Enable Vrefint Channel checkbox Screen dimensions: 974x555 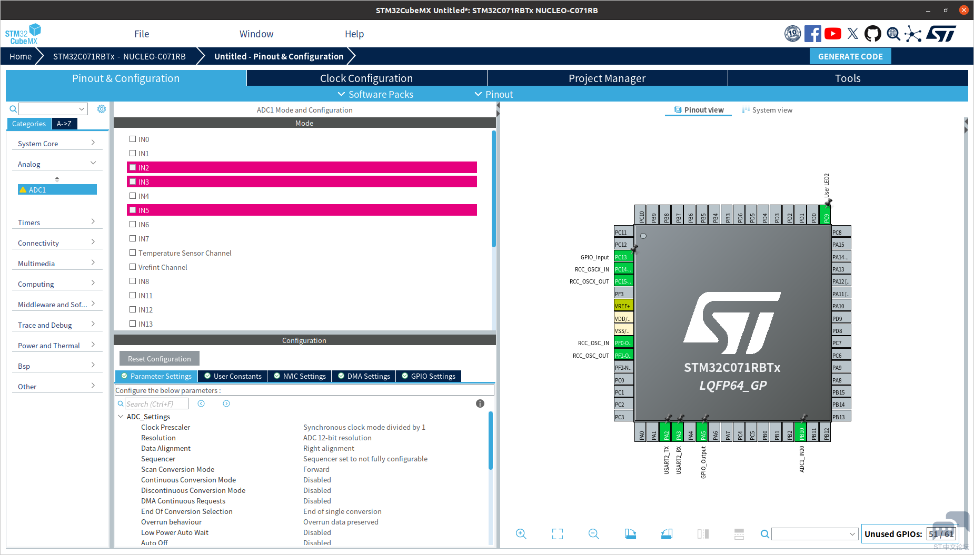pos(133,267)
